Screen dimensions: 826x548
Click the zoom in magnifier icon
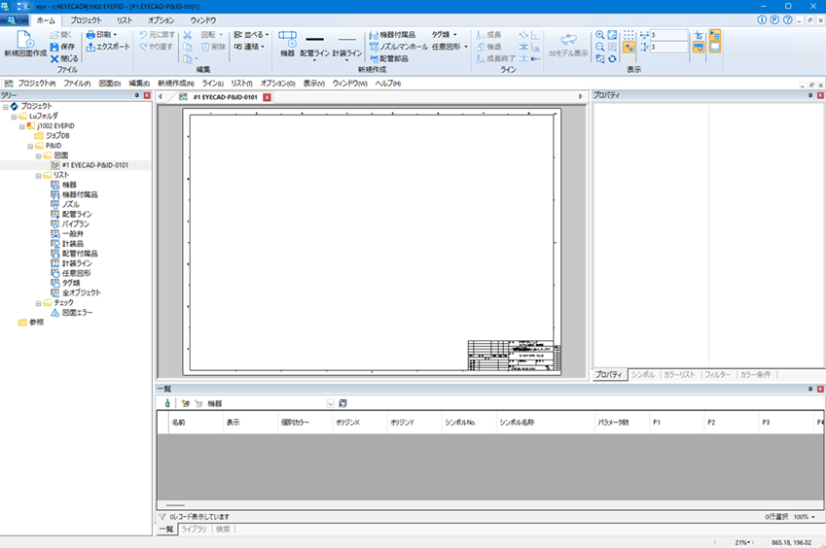click(x=599, y=34)
